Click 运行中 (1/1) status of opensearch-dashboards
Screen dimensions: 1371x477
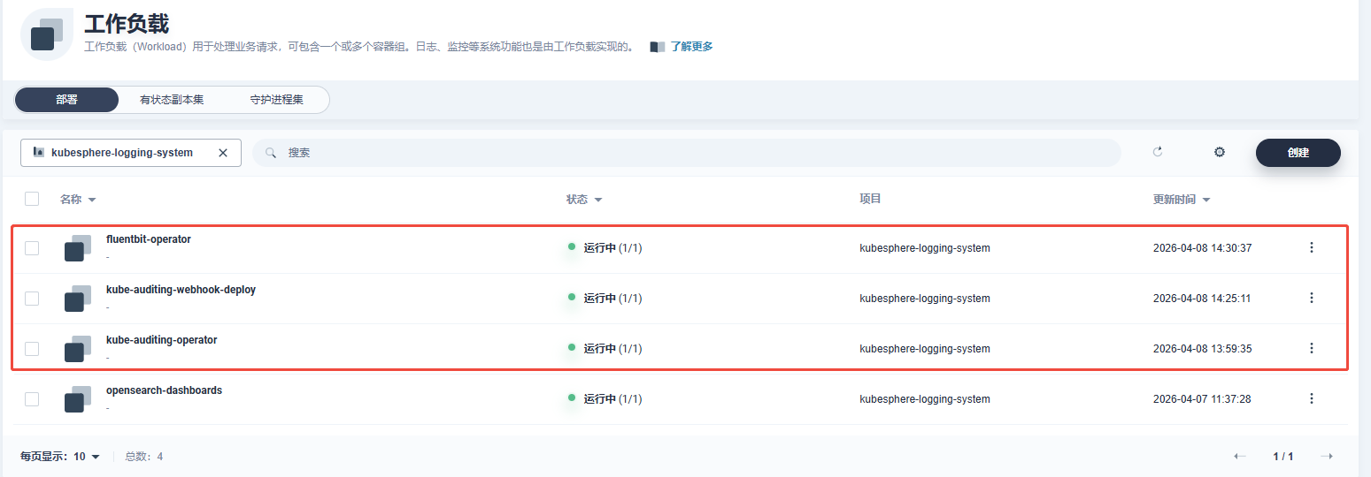click(x=612, y=399)
